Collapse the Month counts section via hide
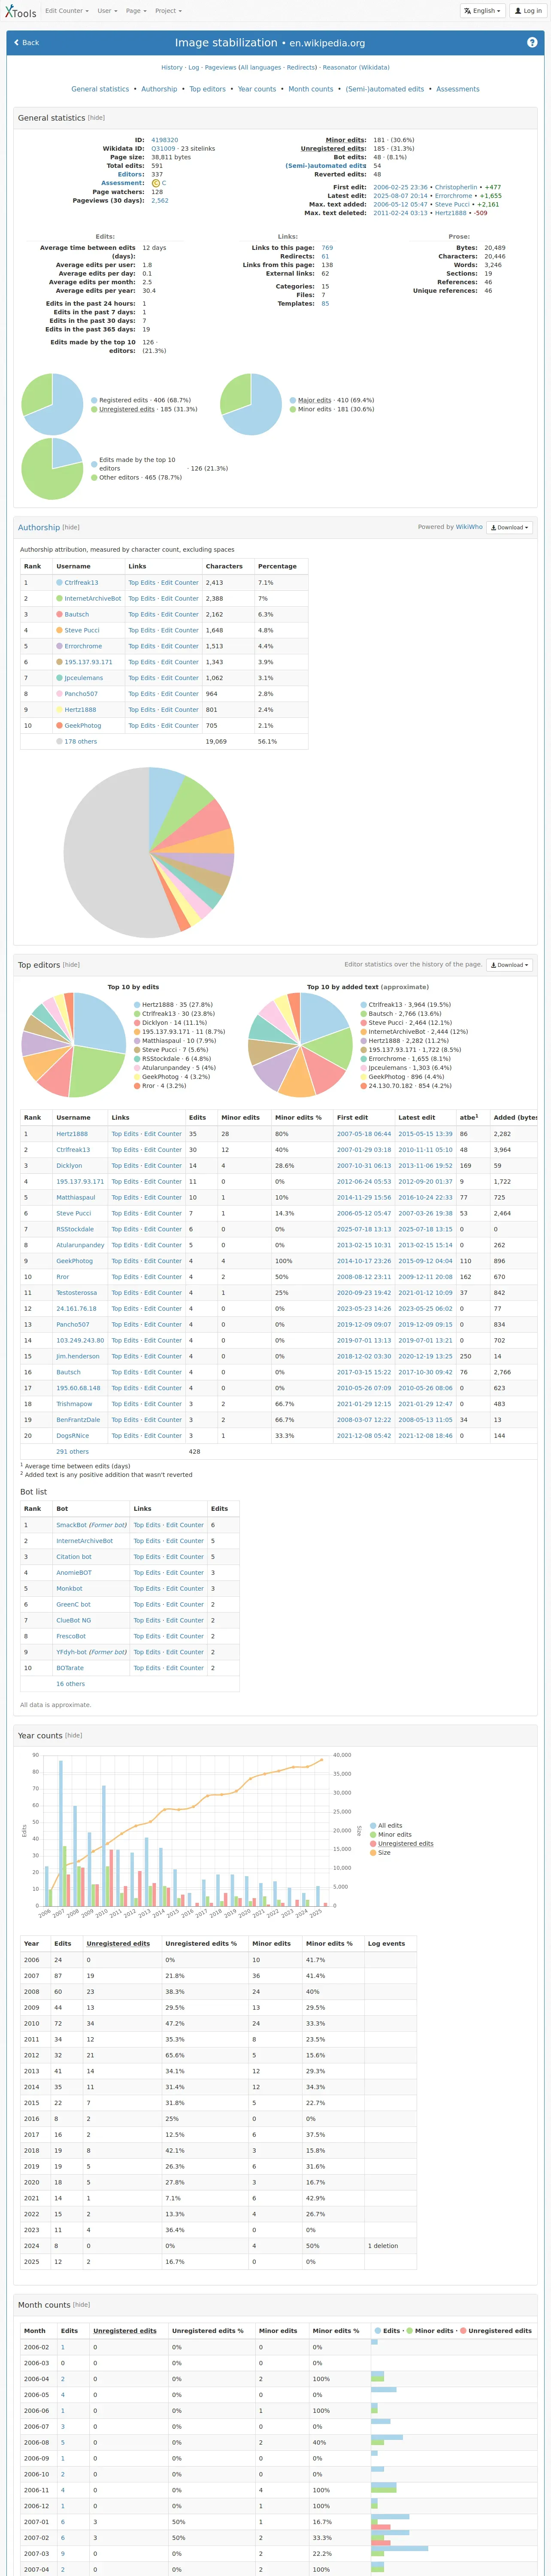Image resolution: width=551 pixels, height=2576 pixels. click(x=81, y=2305)
